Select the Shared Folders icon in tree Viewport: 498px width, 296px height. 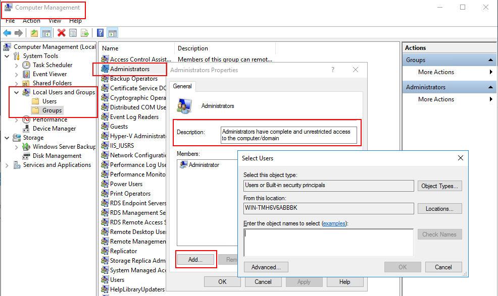[x=26, y=83]
